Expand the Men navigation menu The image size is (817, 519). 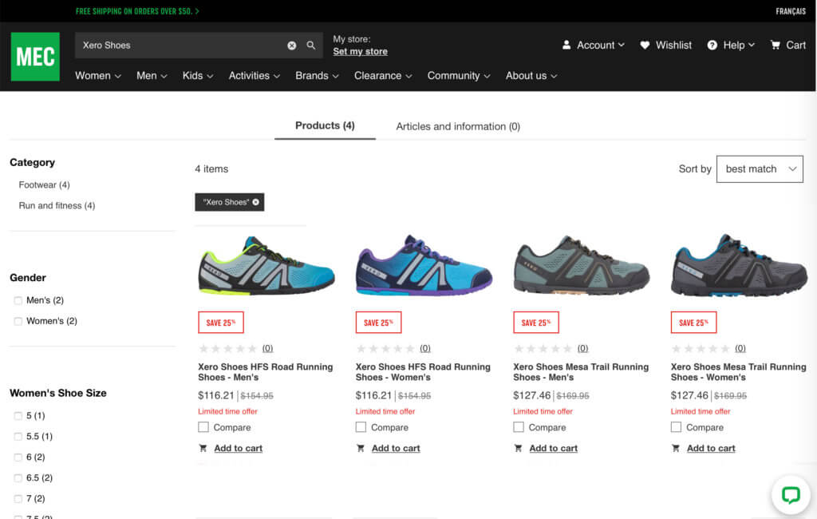point(152,76)
